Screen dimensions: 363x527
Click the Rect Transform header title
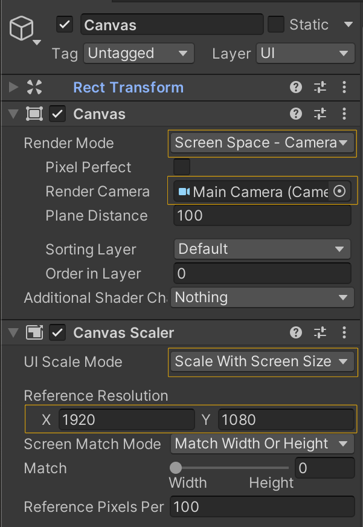(x=128, y=88)
